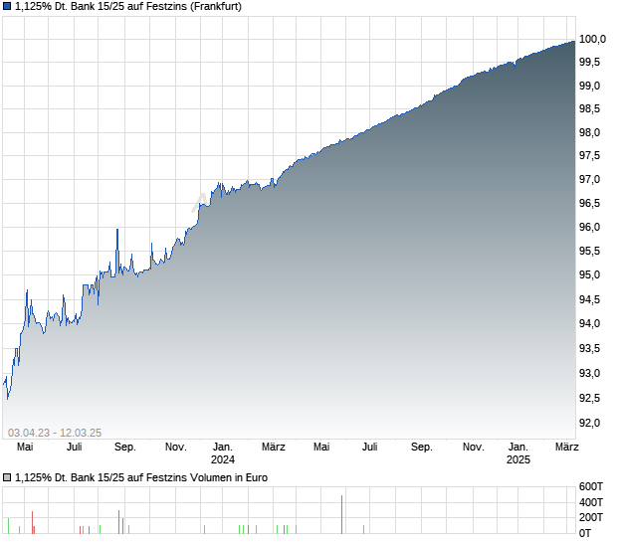The image size is (617, 543).
Task: Click the '92,0' price axis label
Action: 589,423
